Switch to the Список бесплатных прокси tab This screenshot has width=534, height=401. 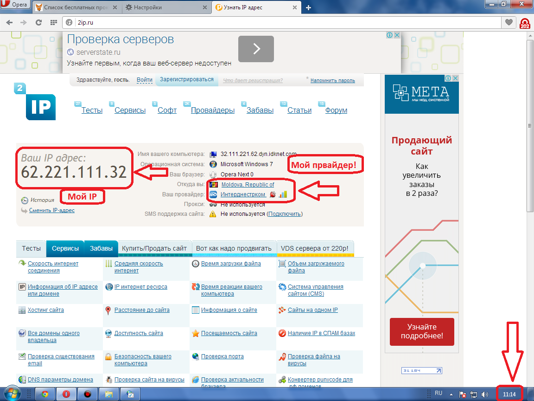(x=77, y=7)
